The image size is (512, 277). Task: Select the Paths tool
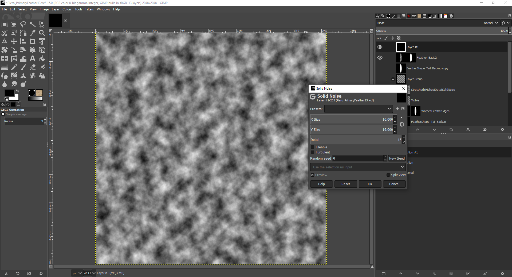[23, 33]
